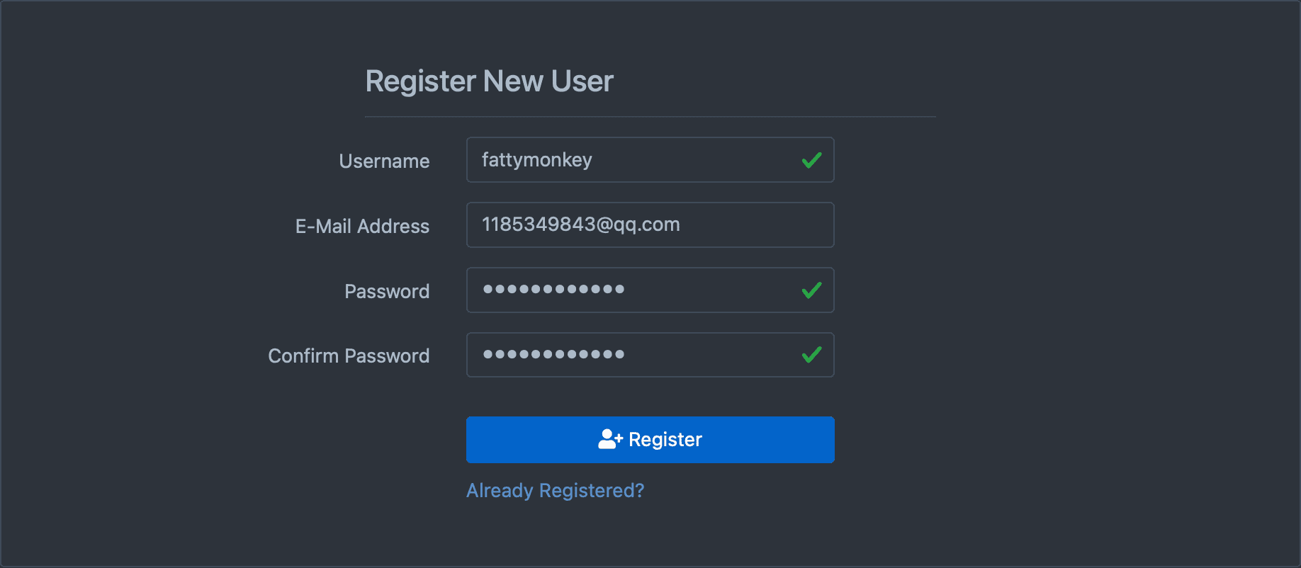This screenshot has width=1301, height=568.
Task: Open the Already Registered? link
Action: pyautogui.click(x=555, y=490)
